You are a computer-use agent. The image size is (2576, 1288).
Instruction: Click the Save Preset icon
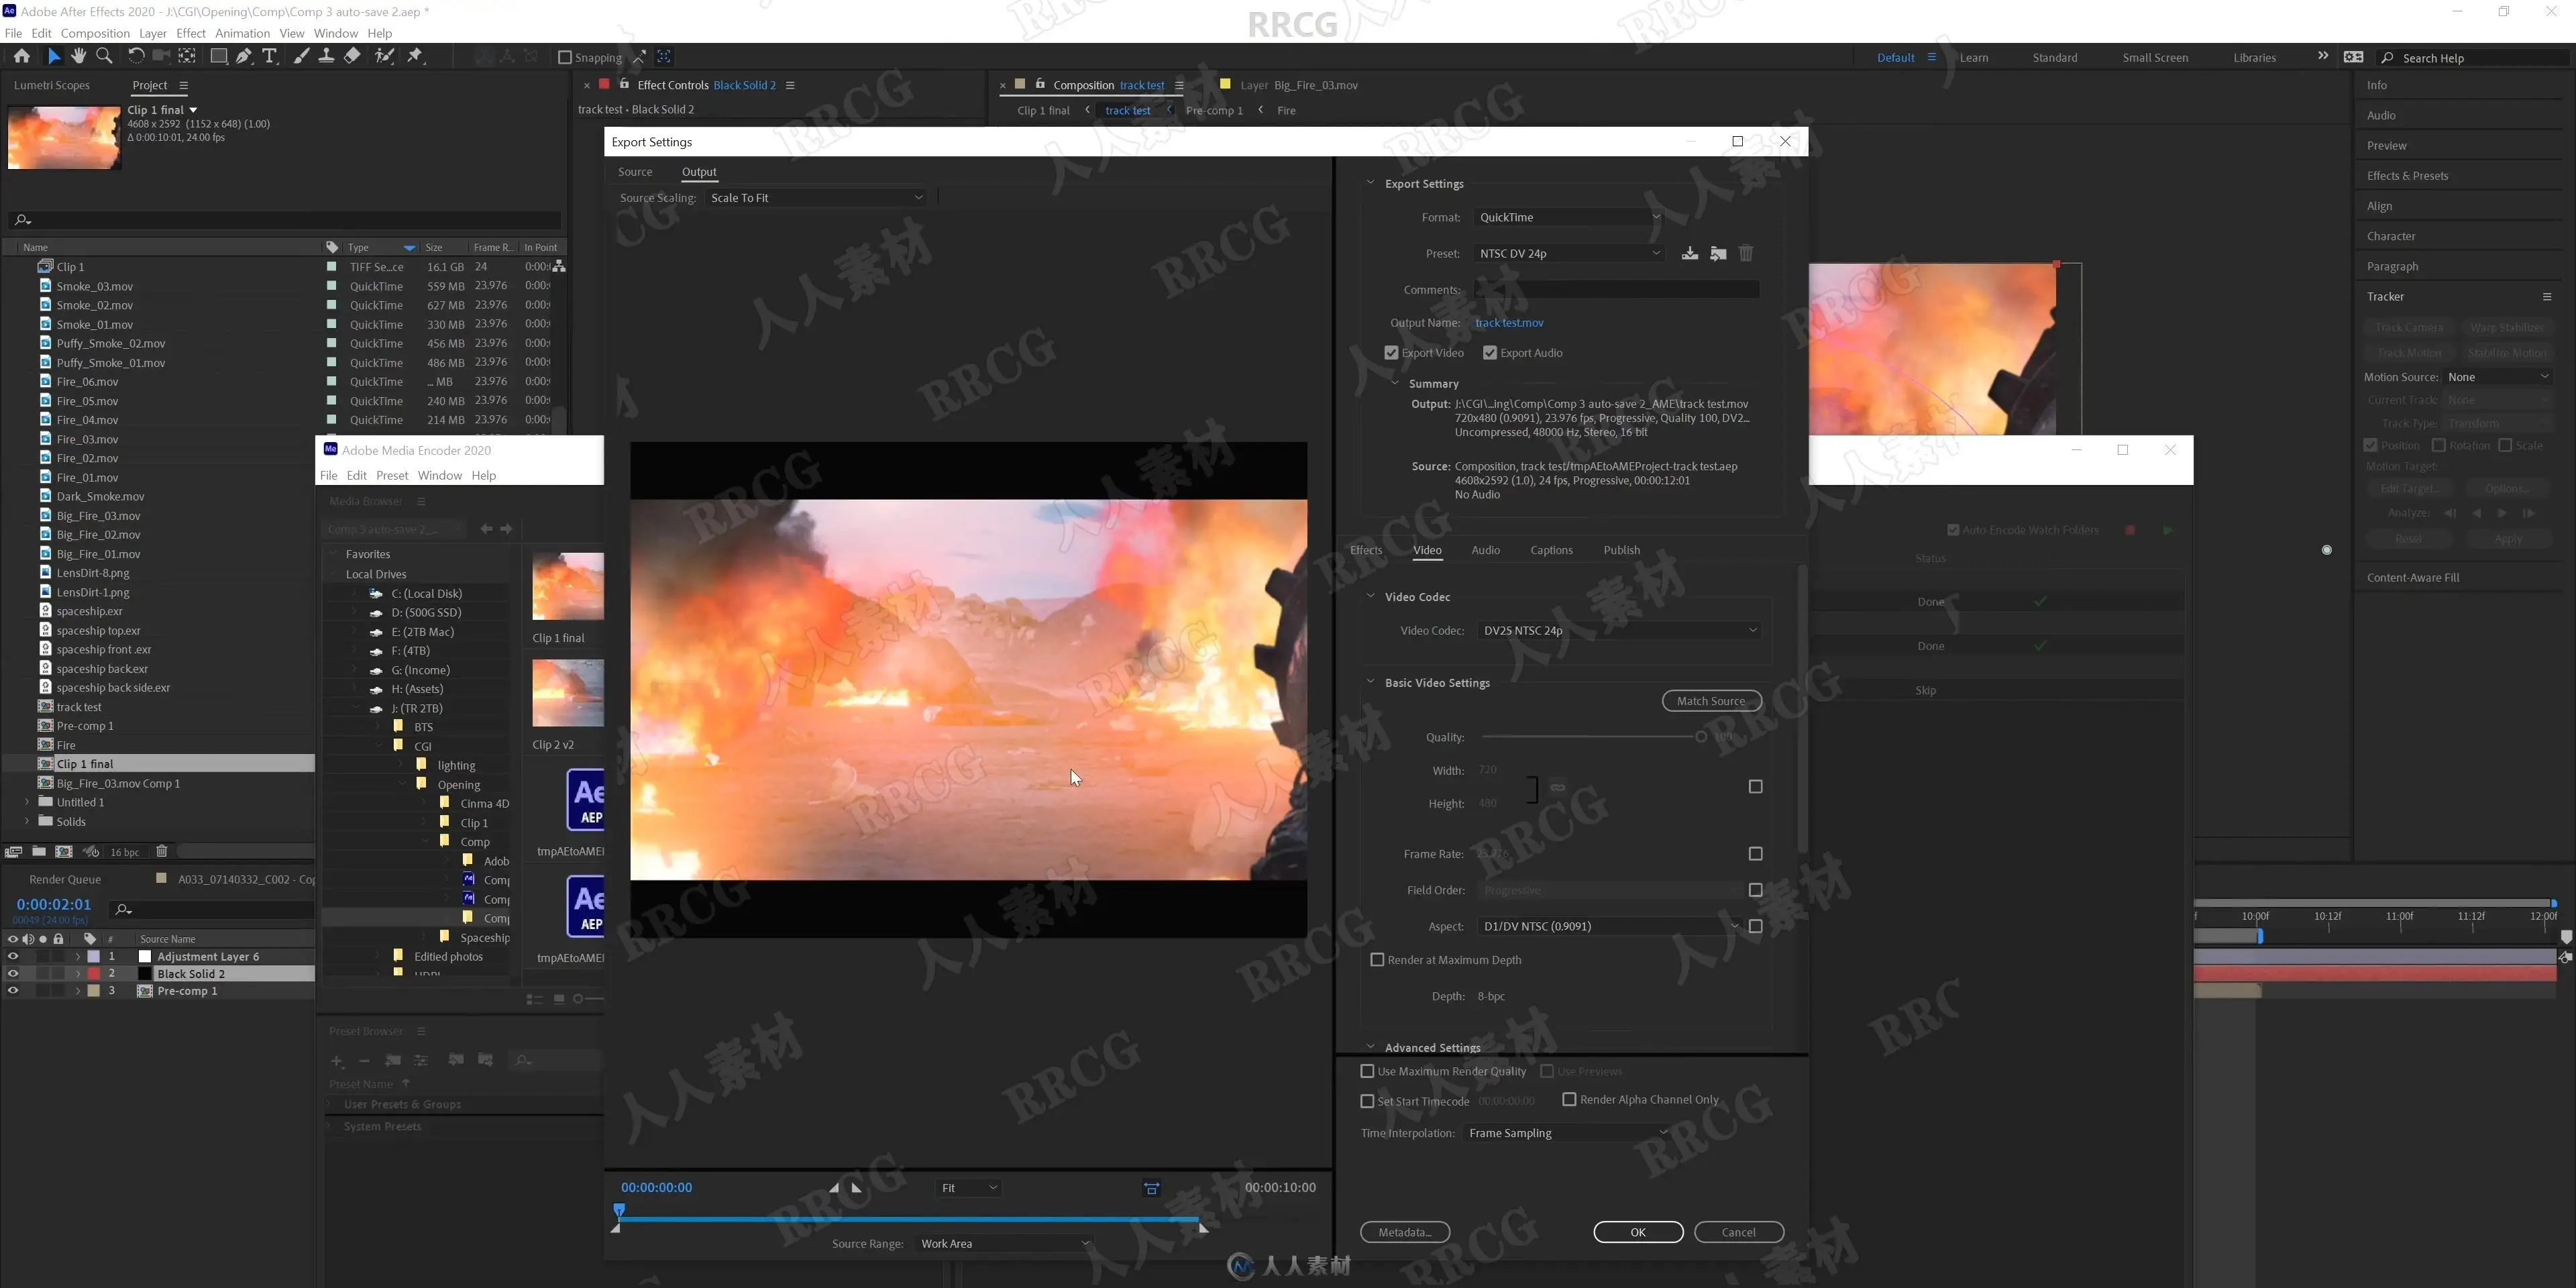click(x=1689, y=254)
